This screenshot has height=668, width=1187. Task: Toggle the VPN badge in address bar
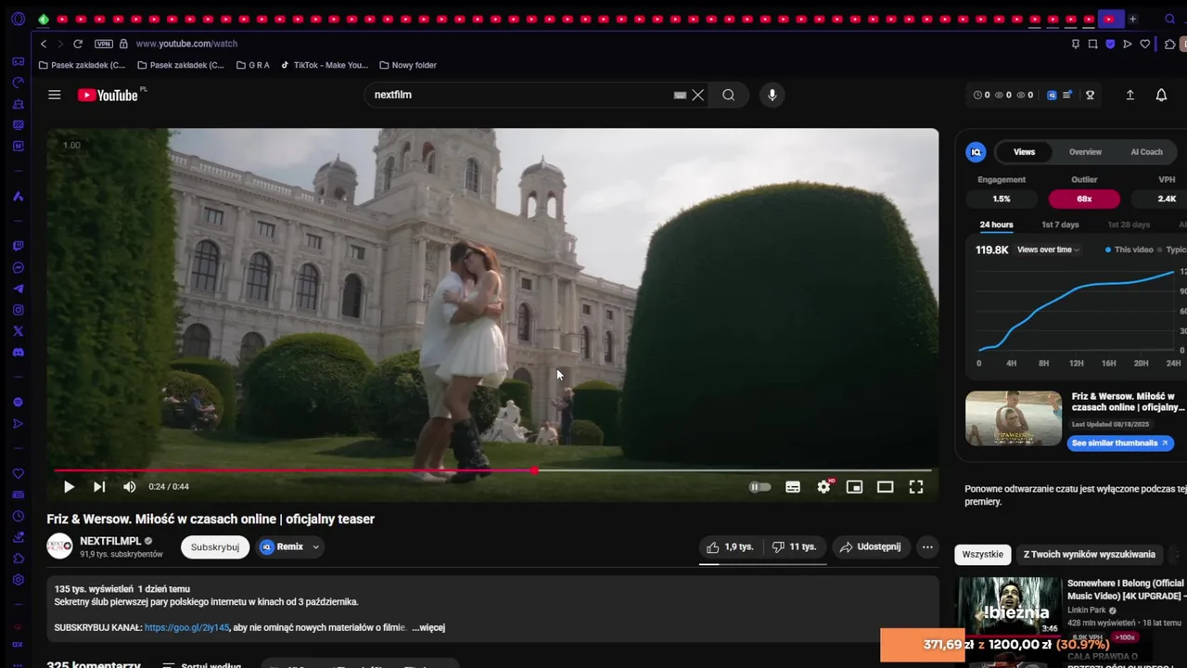(x=104, y=44)
